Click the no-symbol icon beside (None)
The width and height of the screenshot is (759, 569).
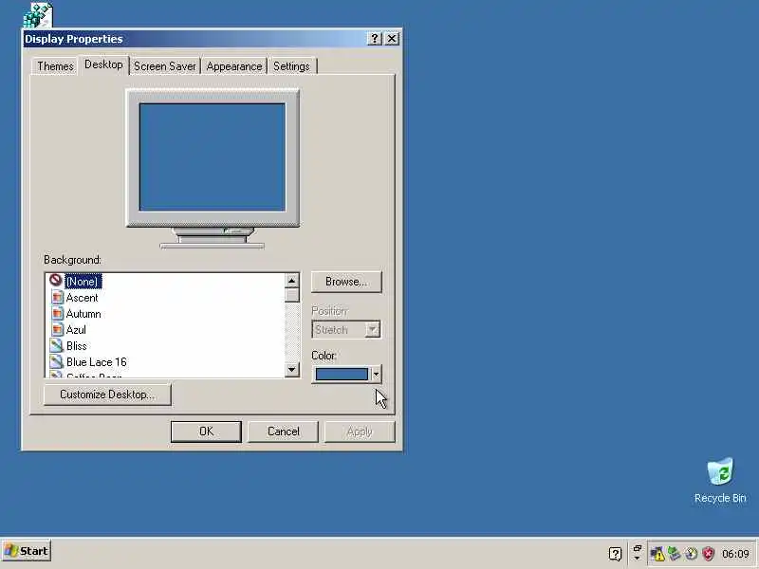[56, 280]
